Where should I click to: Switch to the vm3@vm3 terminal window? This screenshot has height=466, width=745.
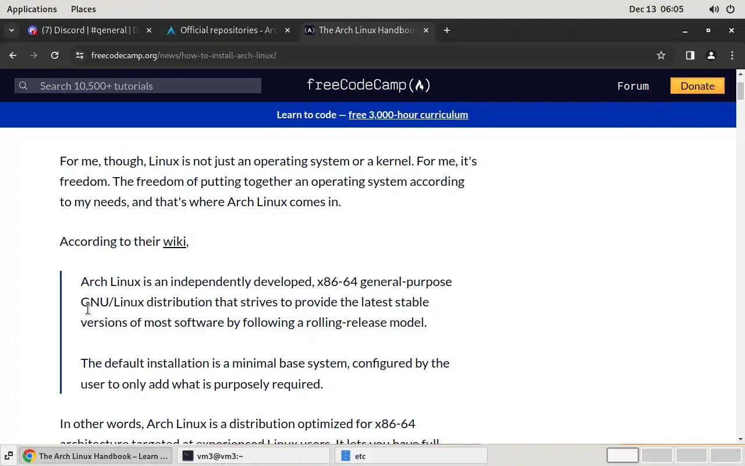254,456
